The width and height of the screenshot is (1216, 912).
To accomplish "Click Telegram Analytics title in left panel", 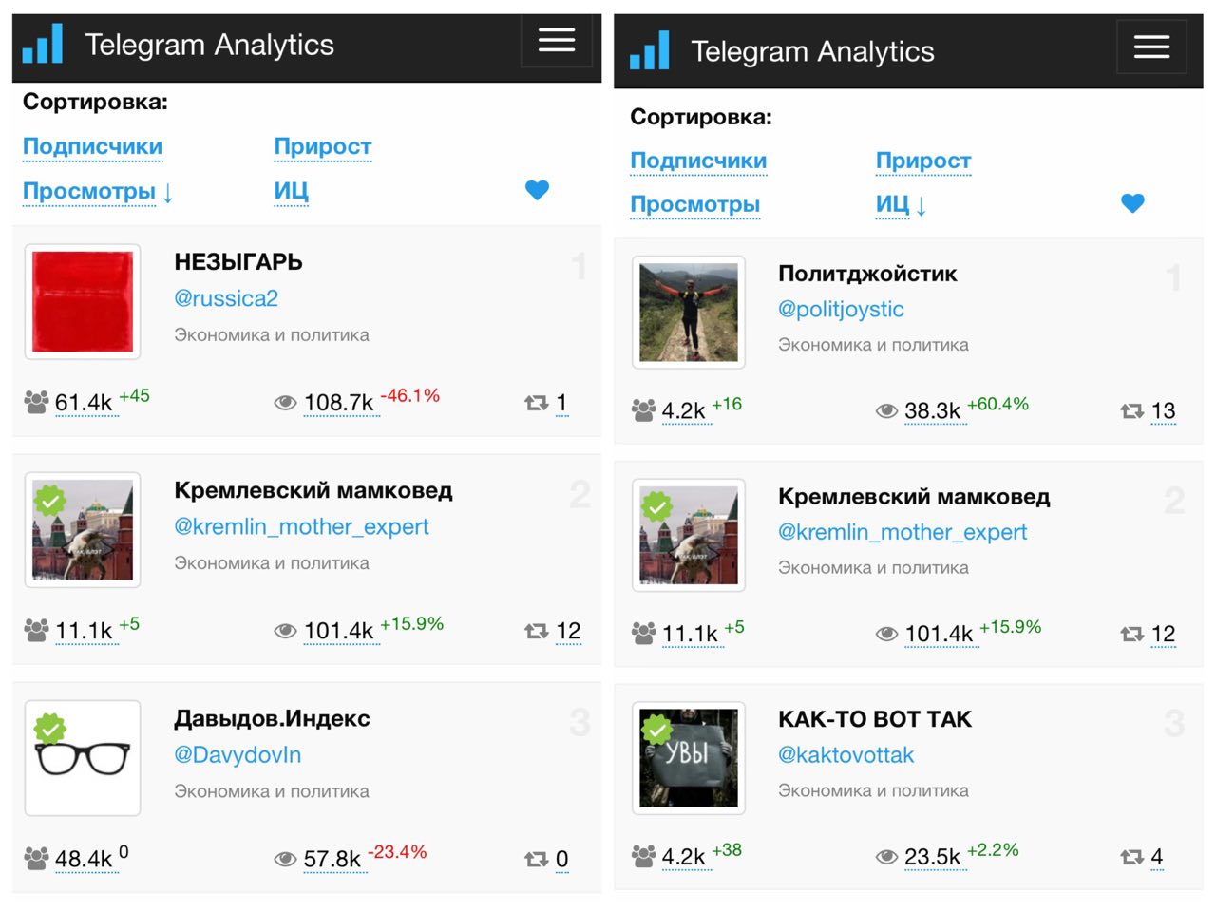I will 210,45.
